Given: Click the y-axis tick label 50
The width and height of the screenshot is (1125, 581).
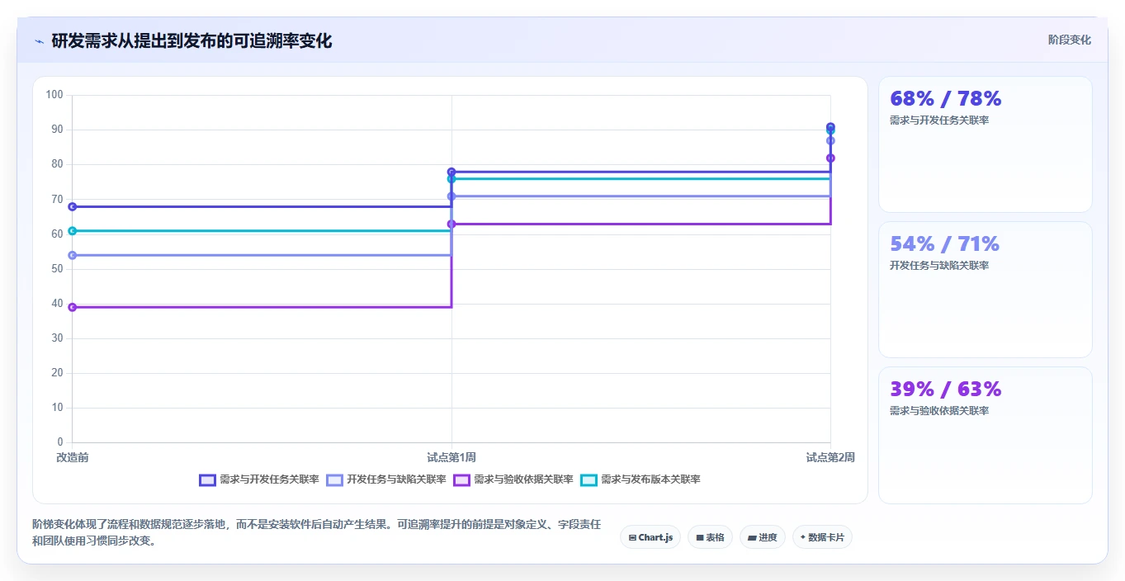Looking at the screenshot, I should tap(57, 269).
